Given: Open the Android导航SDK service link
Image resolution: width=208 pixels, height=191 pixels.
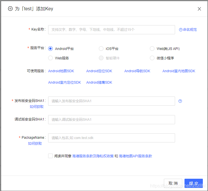Looking at the screenshot, I should tap(137, 71).
